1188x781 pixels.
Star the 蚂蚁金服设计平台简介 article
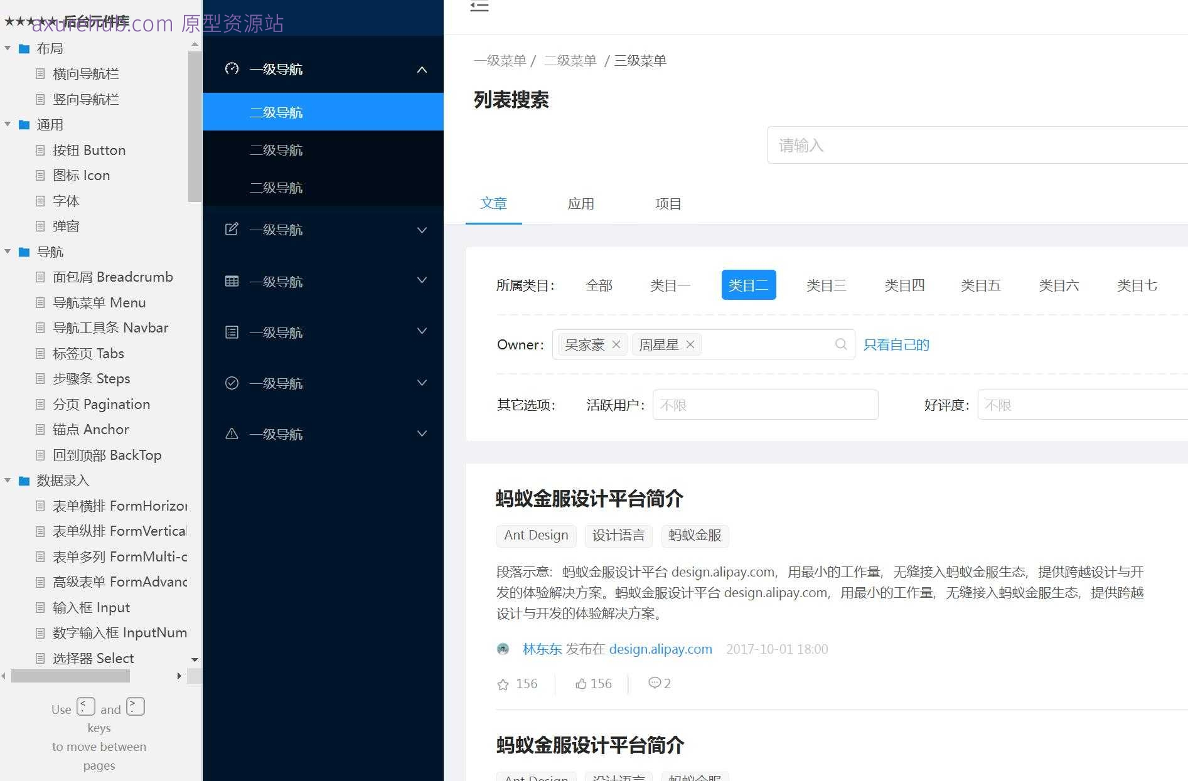point(502,683)
